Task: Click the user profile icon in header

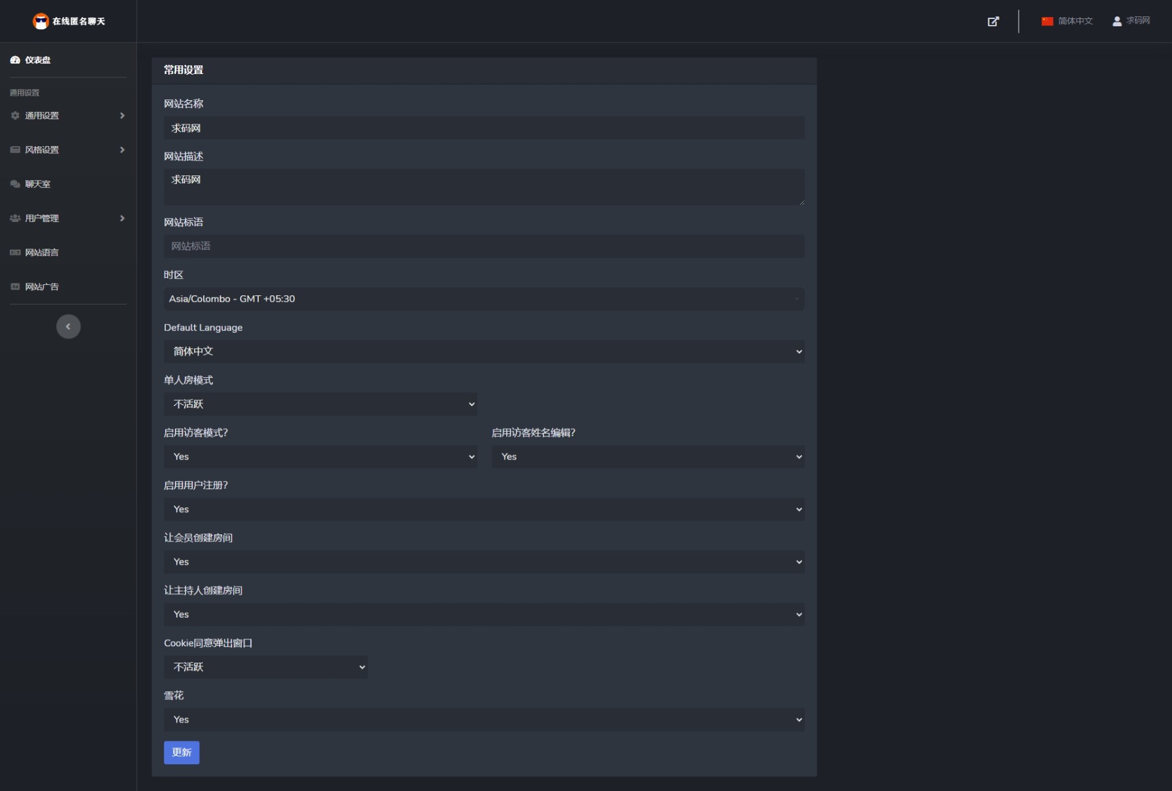Action: click(x=1117, y=22)
